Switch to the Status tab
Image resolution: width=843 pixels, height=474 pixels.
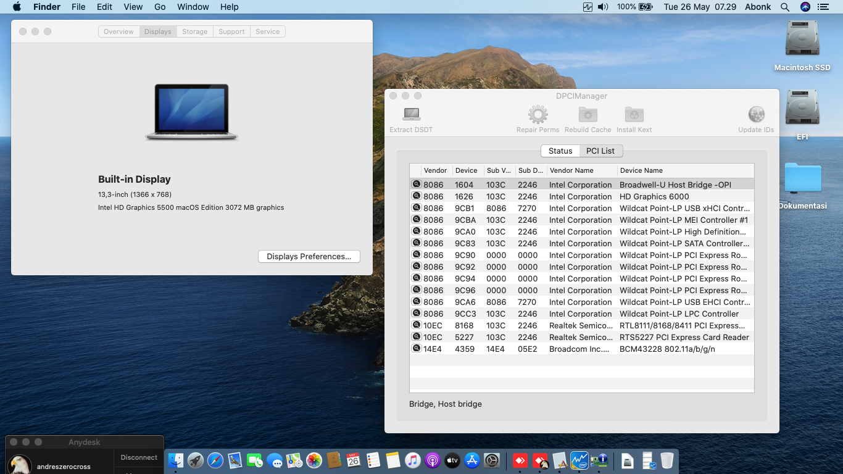pyautogui.click(x=560, y=151)
